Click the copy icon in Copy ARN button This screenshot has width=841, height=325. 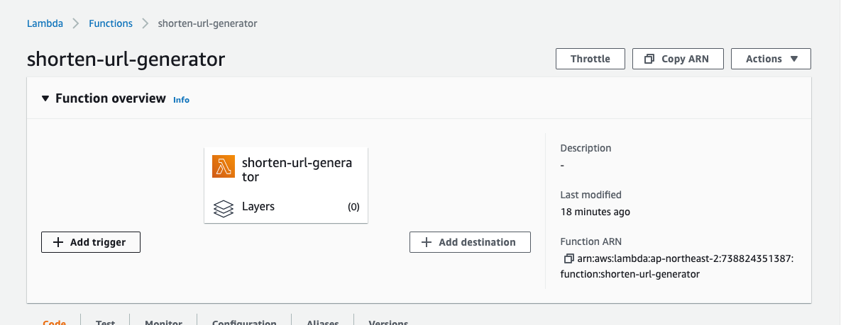pos(649,59)
